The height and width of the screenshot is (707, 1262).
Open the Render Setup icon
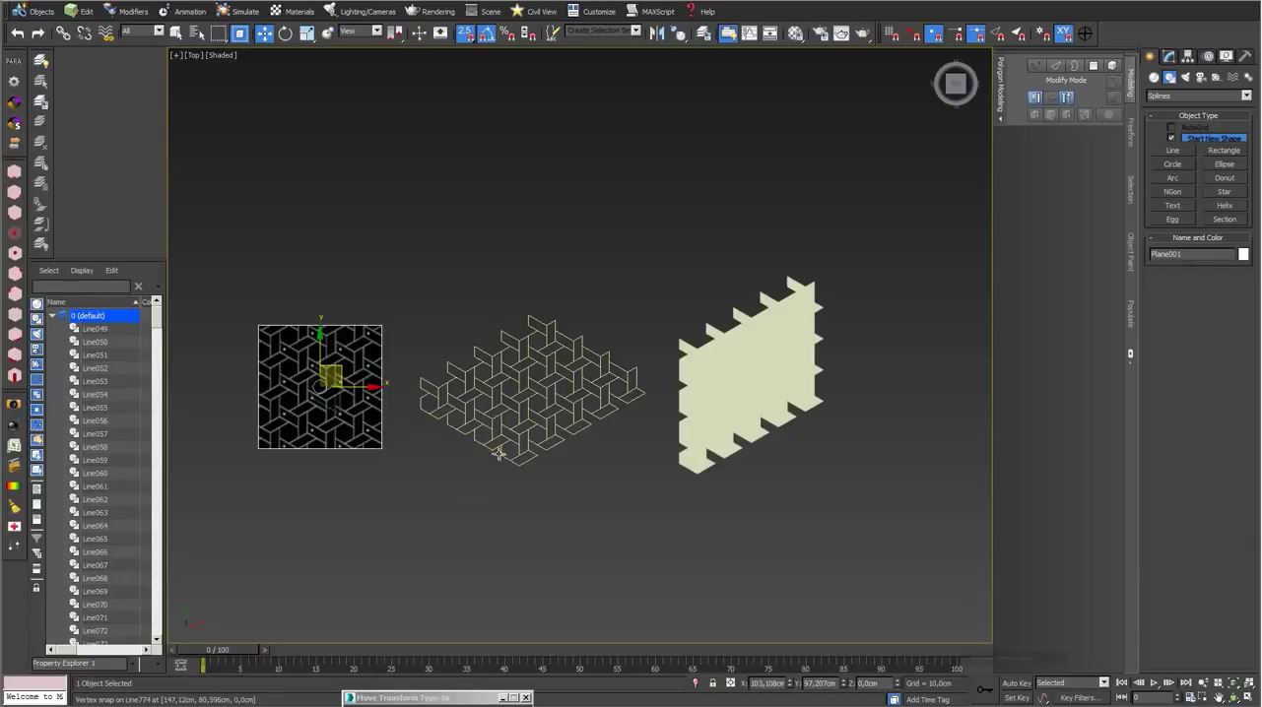pos(820,32)
